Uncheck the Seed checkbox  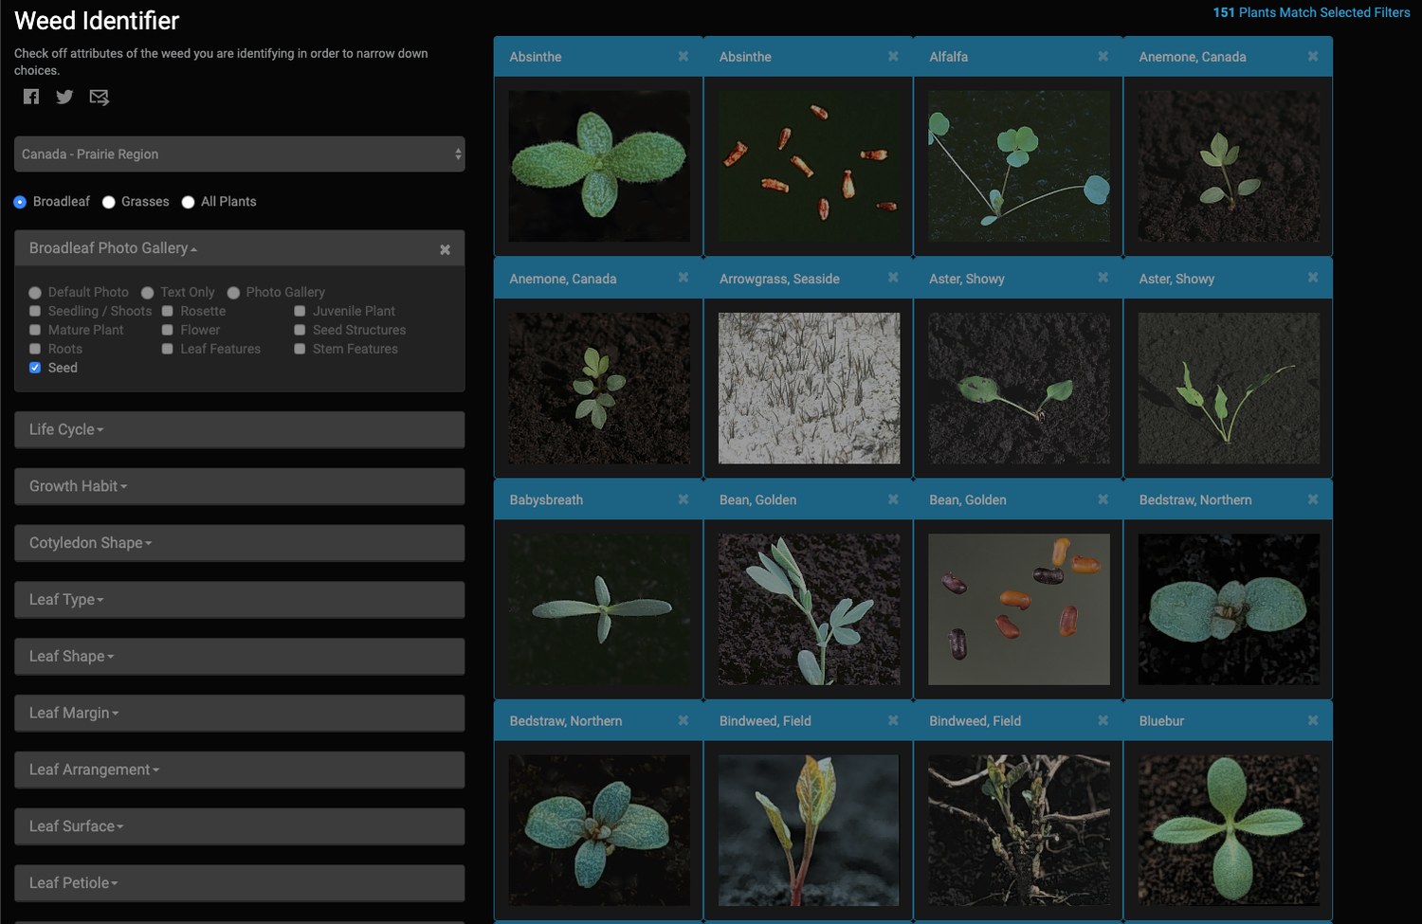[x=35, y=368]
